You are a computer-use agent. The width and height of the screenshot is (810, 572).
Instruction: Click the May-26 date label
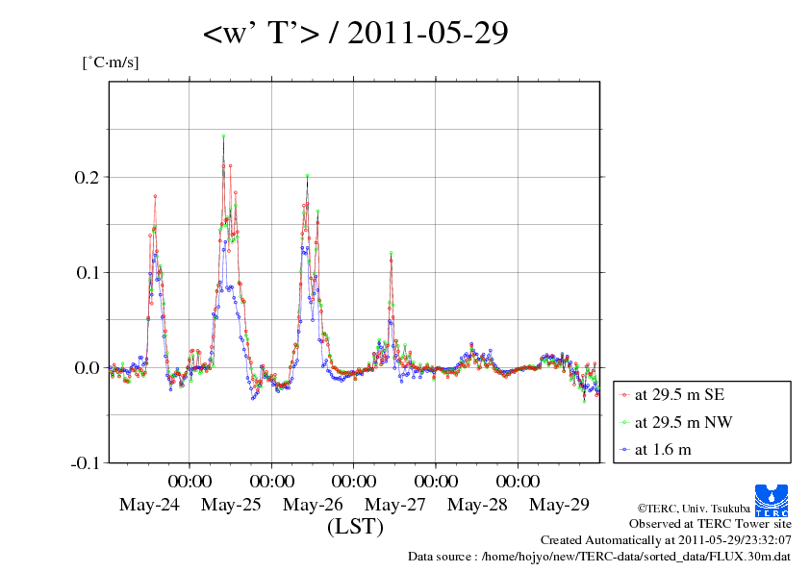[313, 504]
